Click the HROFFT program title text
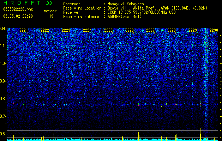 point(22,3)
